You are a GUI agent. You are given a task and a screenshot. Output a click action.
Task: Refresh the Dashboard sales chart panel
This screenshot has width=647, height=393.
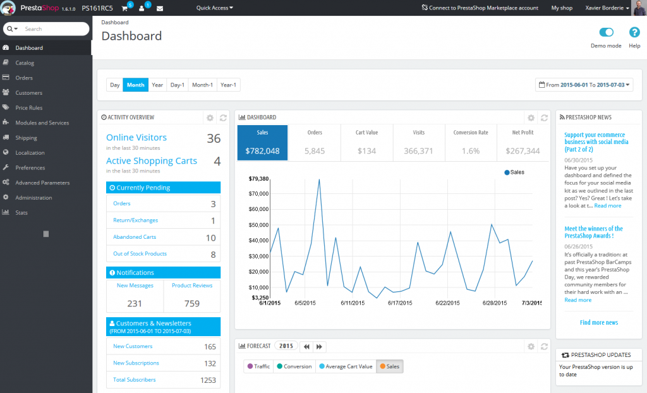point(543,118)
